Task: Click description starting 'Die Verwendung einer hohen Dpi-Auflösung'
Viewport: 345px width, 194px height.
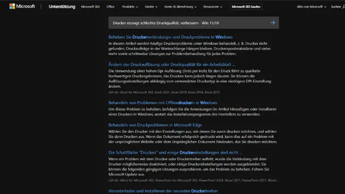Action: (x=190, y=79)
